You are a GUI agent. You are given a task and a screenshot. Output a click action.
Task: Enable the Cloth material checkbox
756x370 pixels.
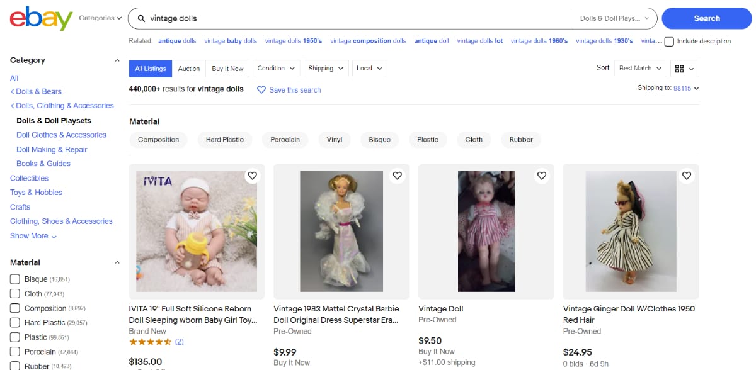tap(14, 293)
